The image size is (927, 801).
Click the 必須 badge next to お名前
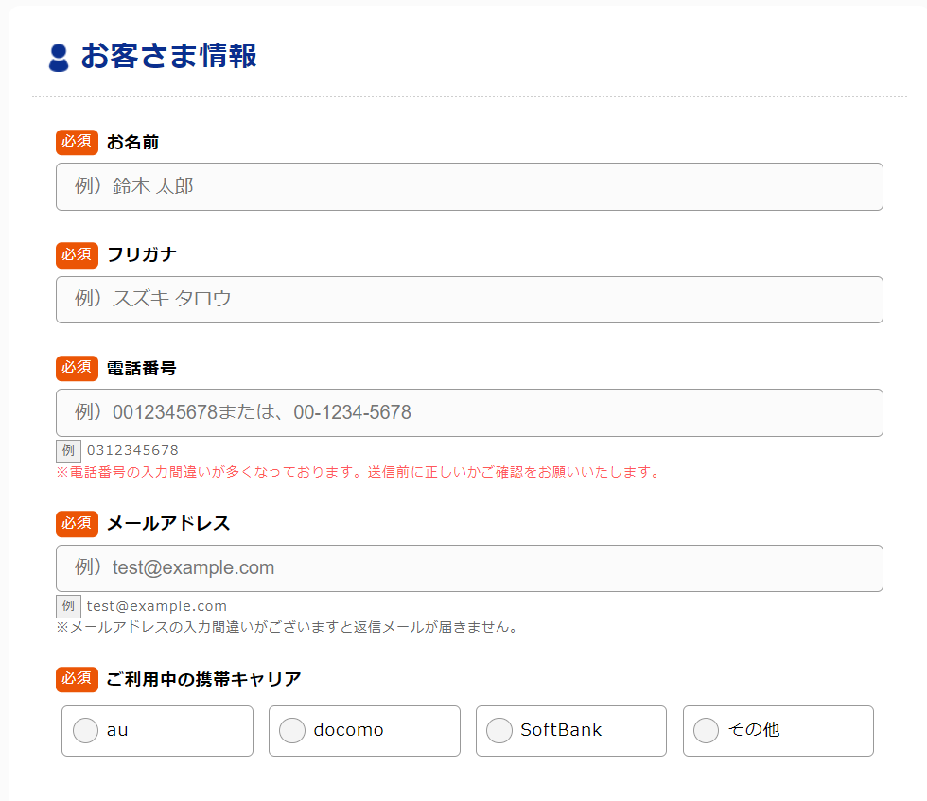point(77,142)
